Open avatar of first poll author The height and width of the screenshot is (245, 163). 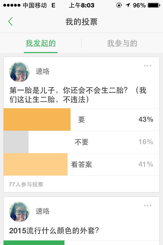click(19, 72)
